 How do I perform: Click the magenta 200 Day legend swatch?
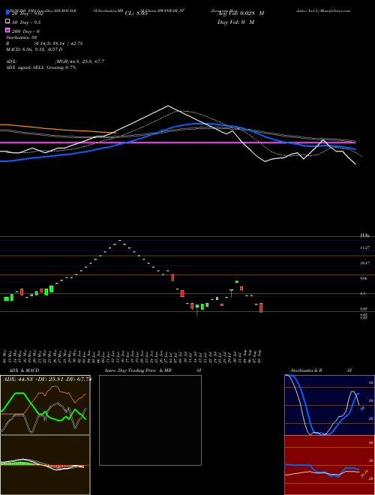pos(7,31)
